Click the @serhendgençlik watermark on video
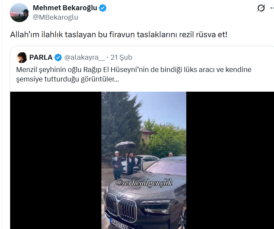 pos(144,183)
